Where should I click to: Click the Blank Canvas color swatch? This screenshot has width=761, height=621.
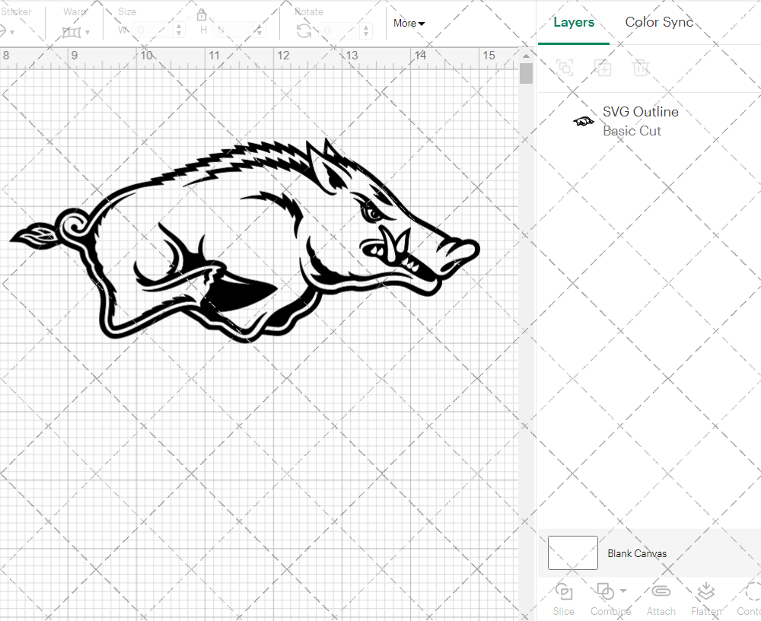pyautogui.click(x=572, y=553)
